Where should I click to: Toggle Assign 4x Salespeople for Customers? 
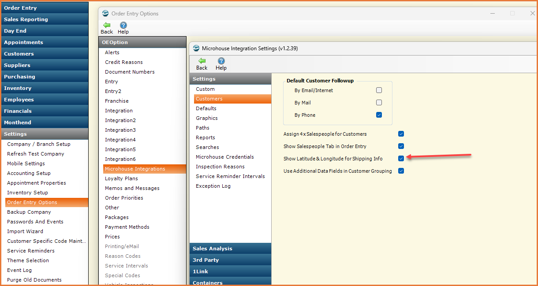[x=401, y=134]
